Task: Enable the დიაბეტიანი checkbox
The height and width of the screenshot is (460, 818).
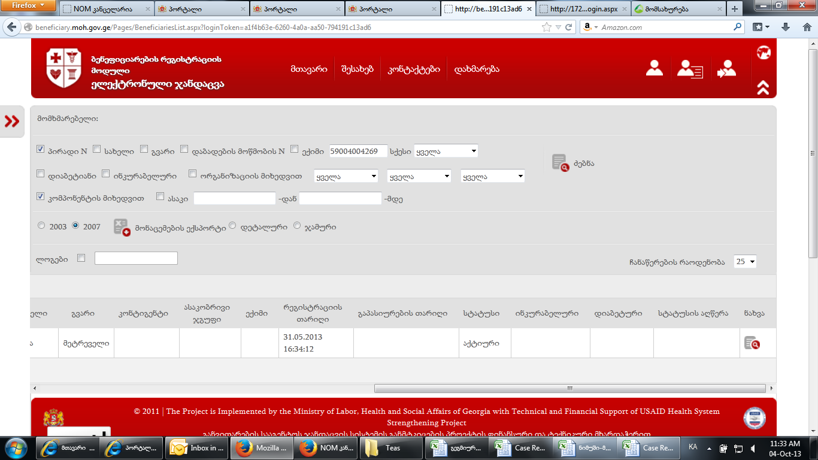Action: [x=41, y=174]
